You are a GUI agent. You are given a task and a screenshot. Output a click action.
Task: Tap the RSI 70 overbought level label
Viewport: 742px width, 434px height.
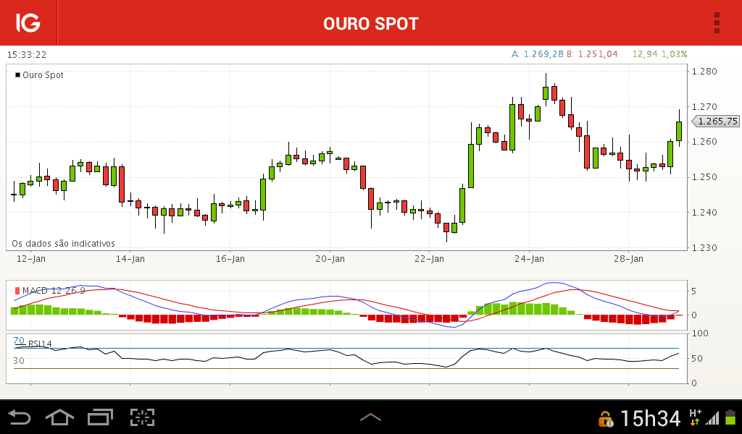coord(19,341)
